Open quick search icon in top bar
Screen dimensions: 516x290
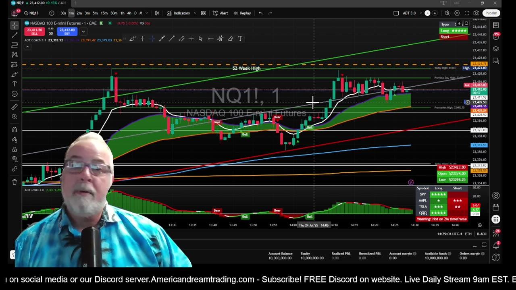pyautogui.click(x=447, y=13)
